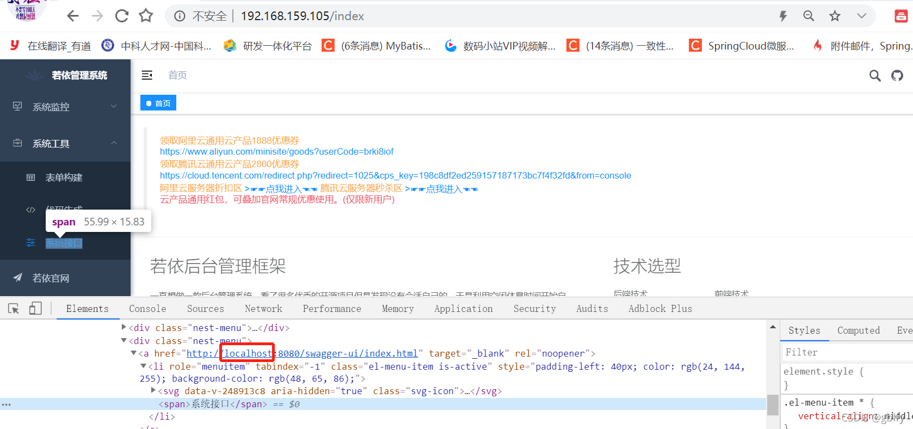
Task: Click the 若依管理系统 logo title
Action: click(79, 75)
